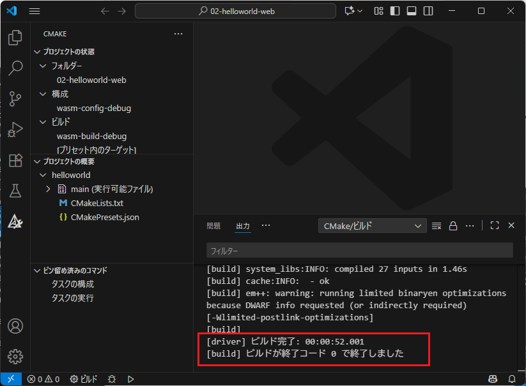Open the Copilot status icon in status bar
Screen dimensions: 526x386
(x=493, y=379)
